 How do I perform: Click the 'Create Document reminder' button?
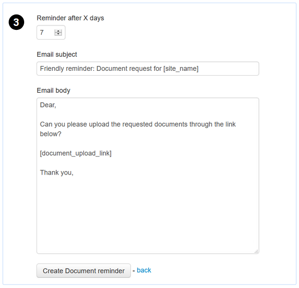tap(84, 271)
